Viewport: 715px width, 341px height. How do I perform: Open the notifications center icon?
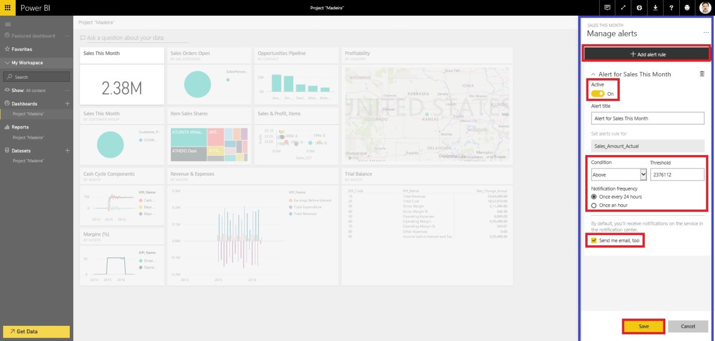click(607, 8)
